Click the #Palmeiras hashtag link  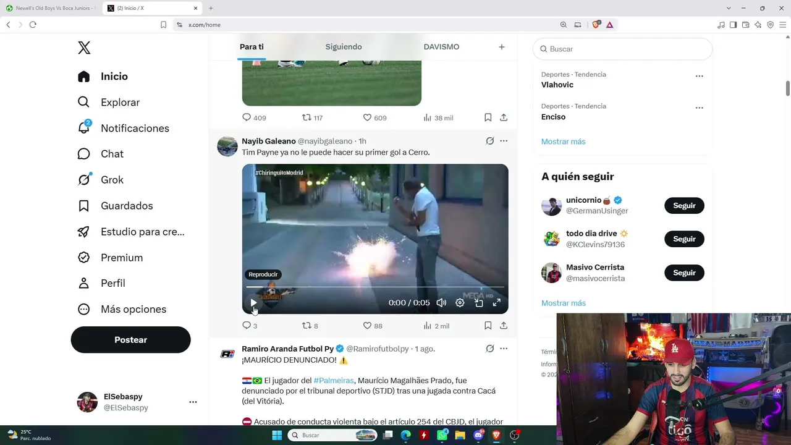tap(333, 381)
